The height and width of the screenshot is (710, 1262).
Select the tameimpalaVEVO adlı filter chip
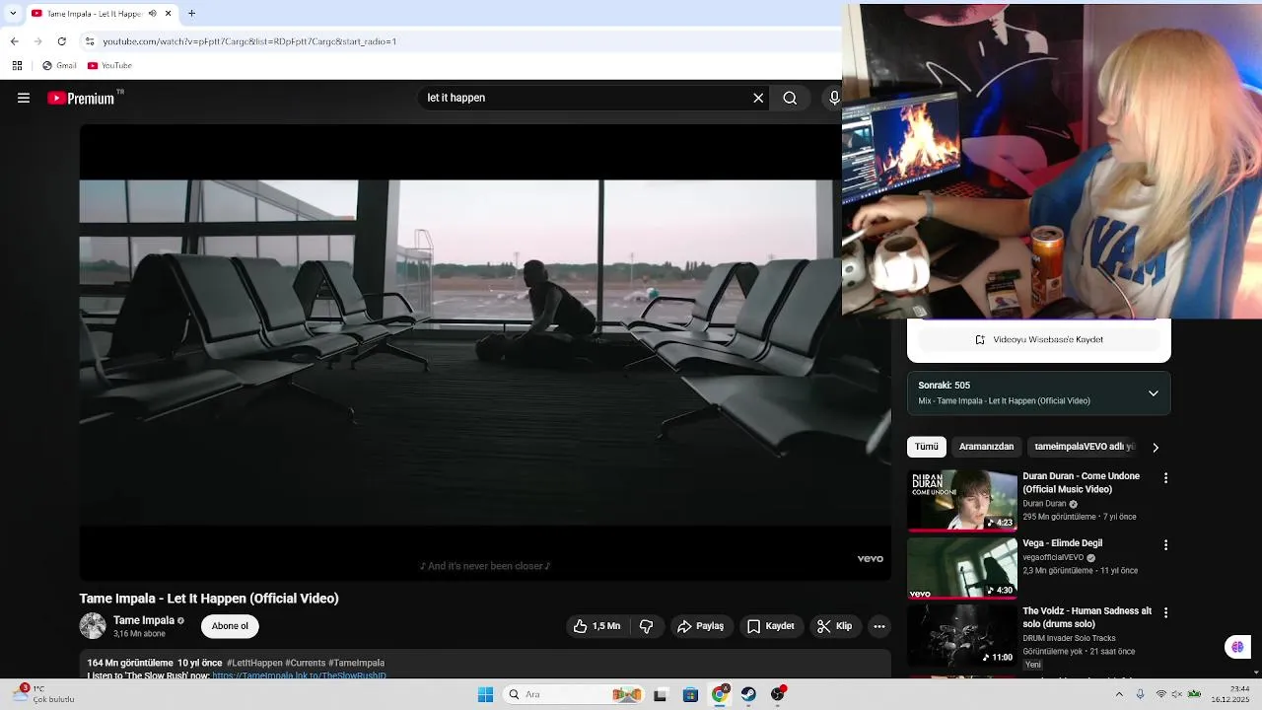(x=1084, y=447)
